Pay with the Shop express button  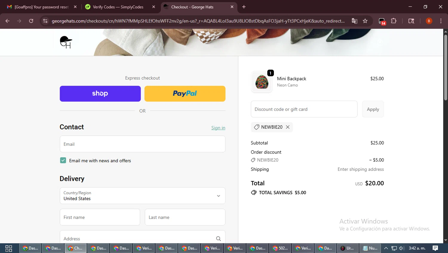100,93
